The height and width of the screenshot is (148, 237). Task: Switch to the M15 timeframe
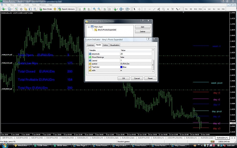pos(195,9)
